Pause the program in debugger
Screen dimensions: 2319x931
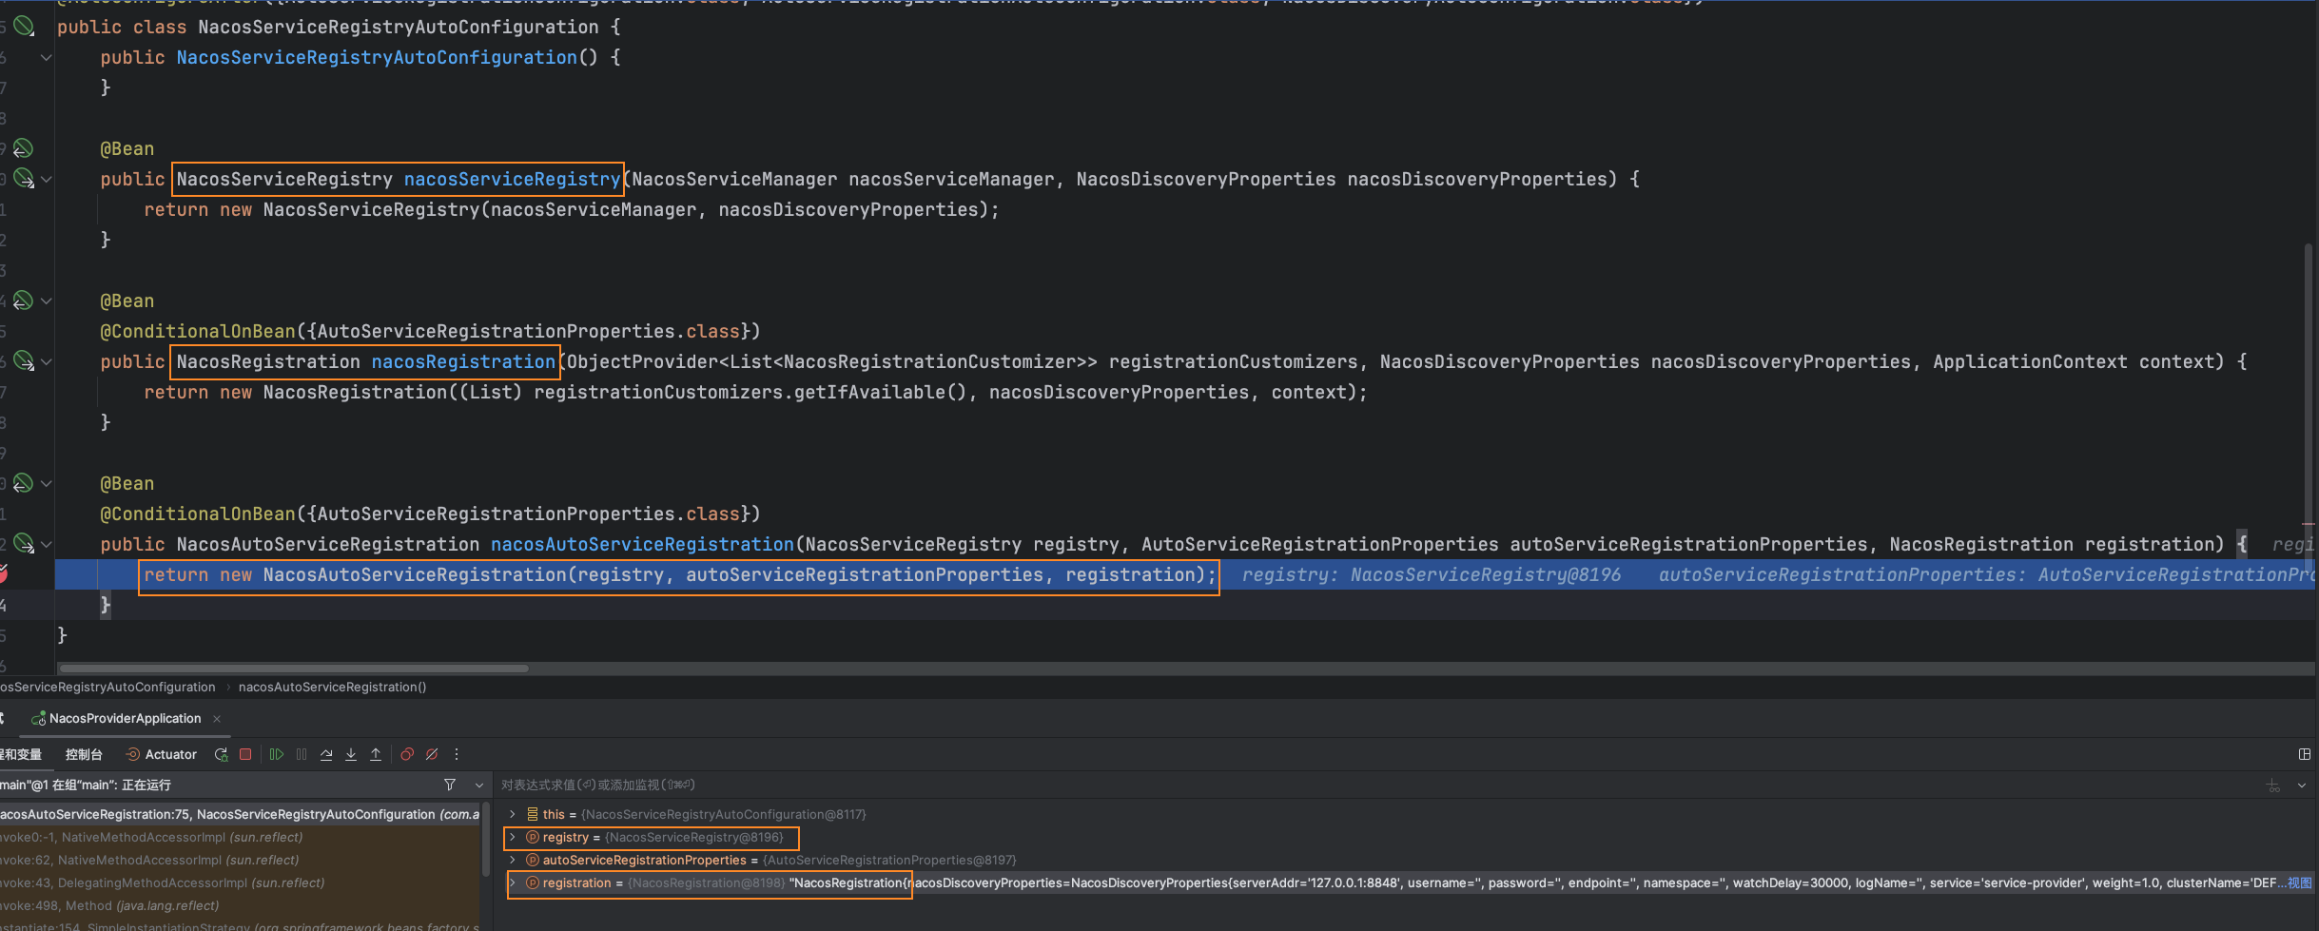302,754
